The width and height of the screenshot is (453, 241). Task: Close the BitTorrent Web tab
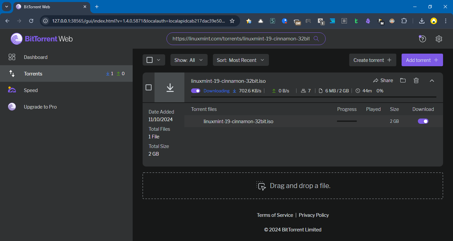85,7
